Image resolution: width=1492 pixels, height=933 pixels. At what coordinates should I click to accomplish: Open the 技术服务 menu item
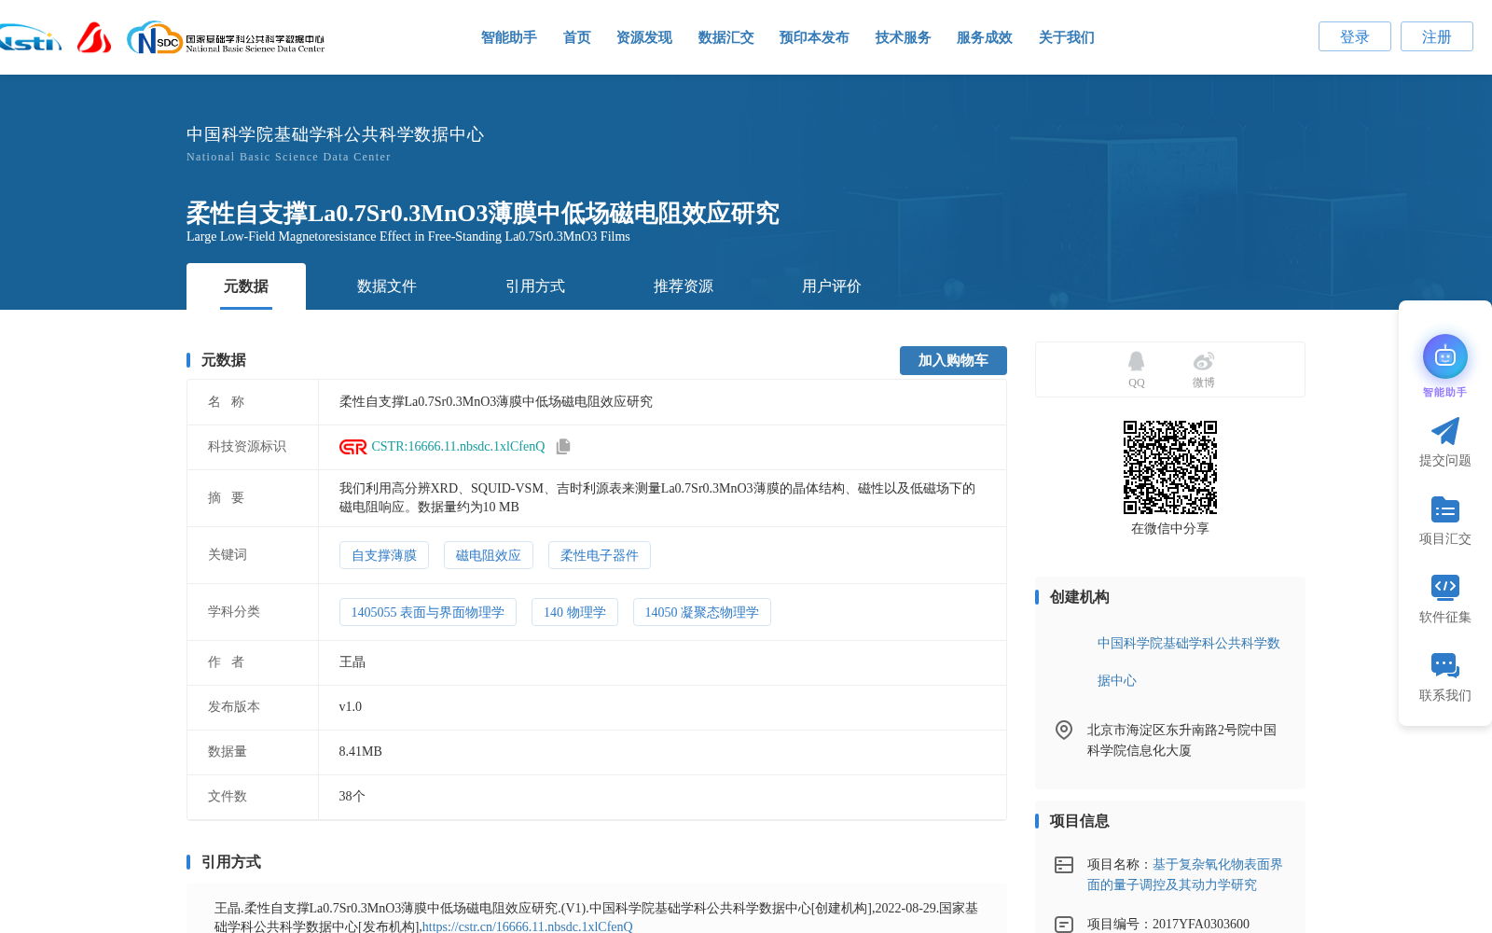pos(903,37)
